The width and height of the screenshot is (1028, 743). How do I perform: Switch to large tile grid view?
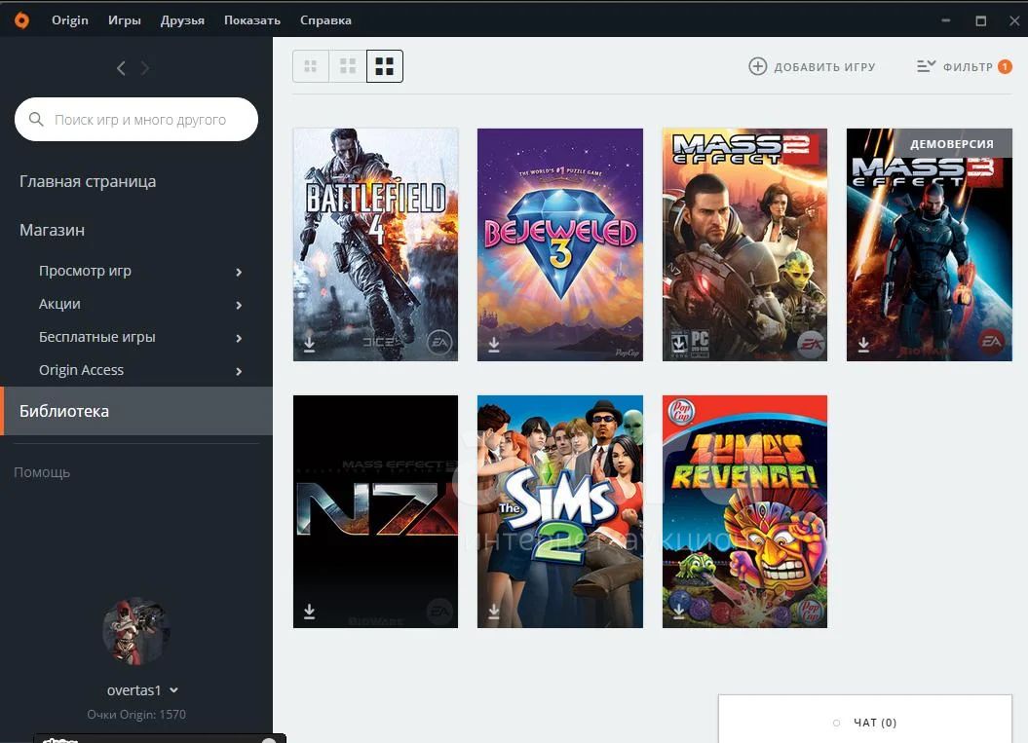tap(385, 66)
